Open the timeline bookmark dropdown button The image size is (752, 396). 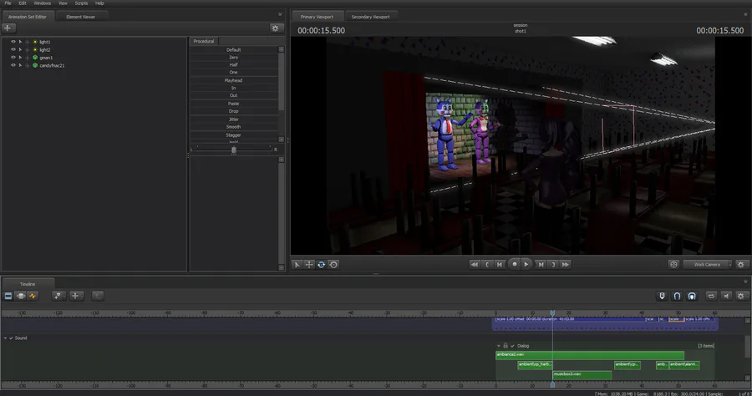point(58,296)
